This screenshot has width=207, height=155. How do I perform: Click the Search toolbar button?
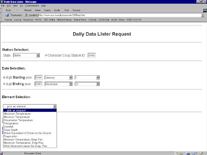[x=47, y=10]
